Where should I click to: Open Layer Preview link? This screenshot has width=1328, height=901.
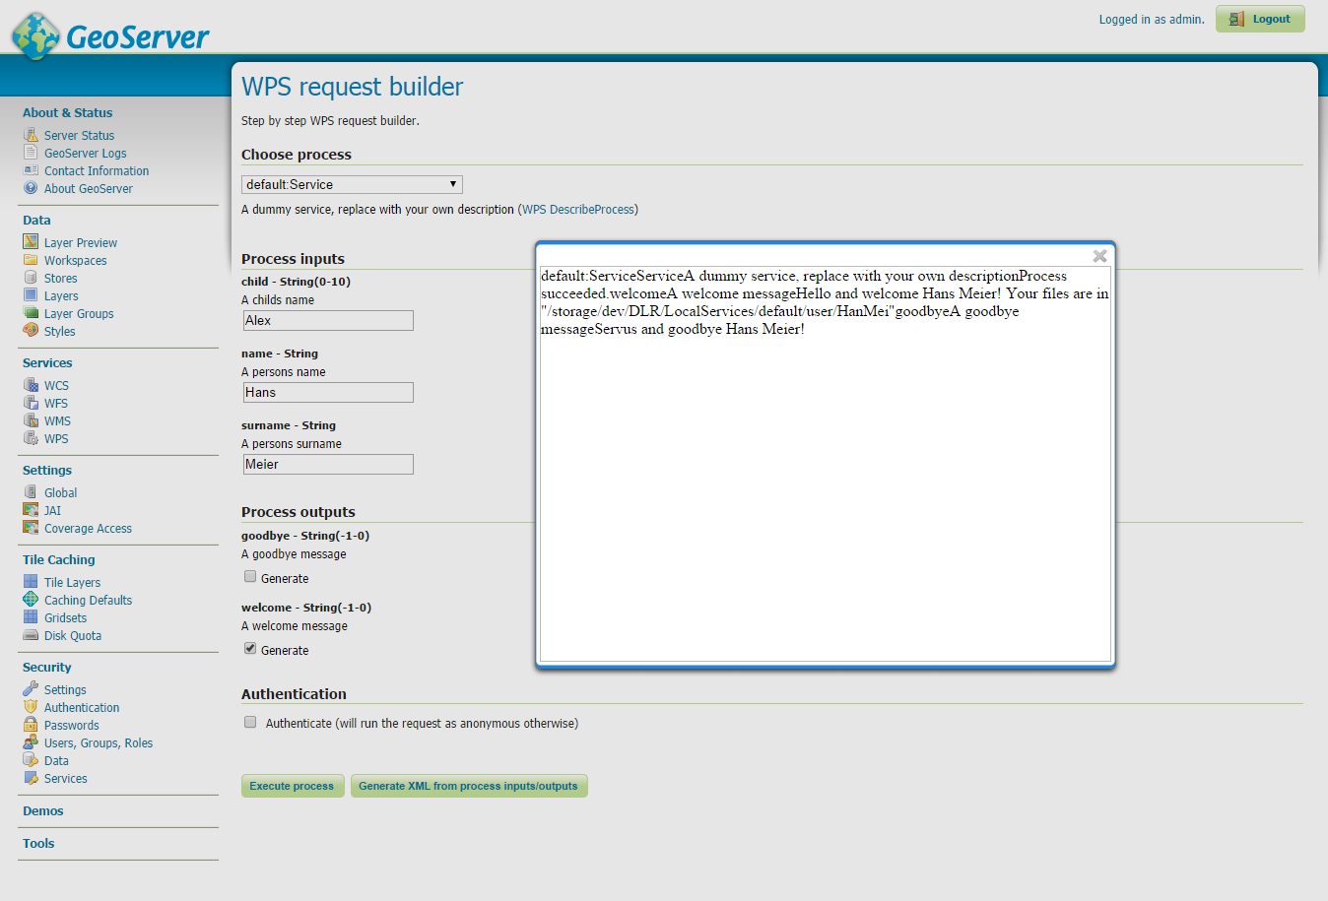(x=81, y=243)
